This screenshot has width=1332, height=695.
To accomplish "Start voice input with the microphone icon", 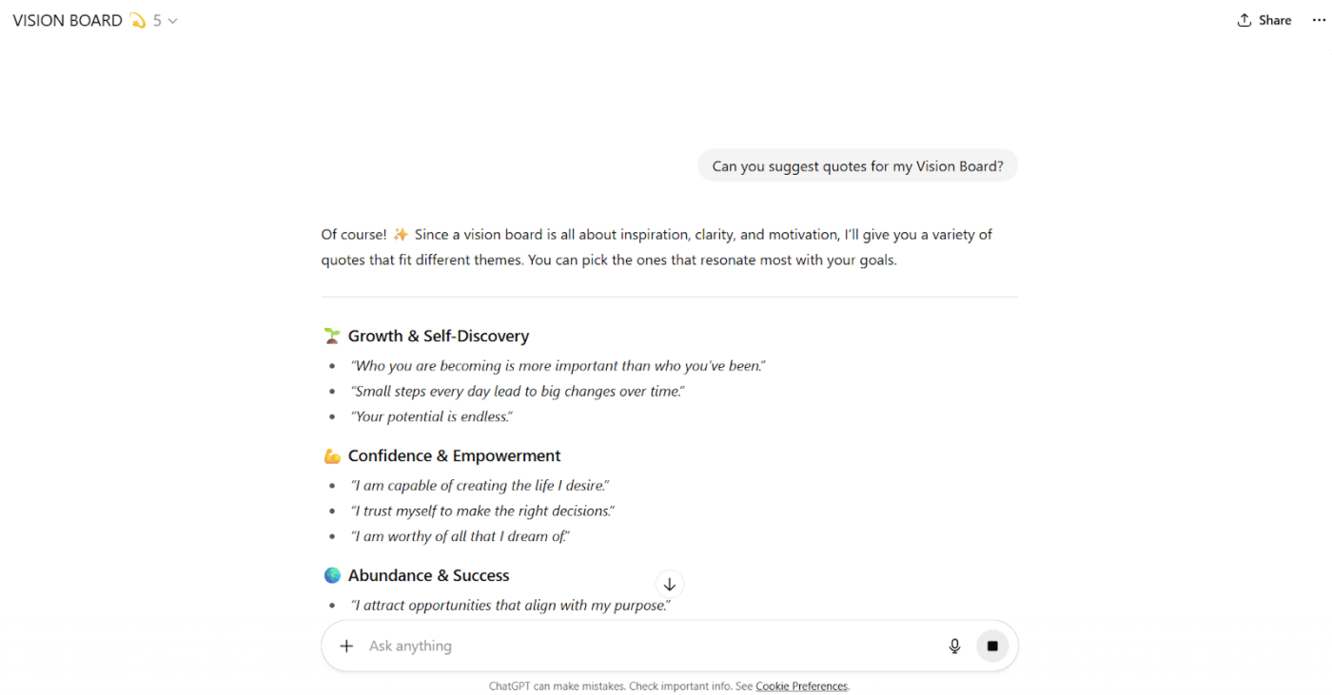I will tap(955, 647).
